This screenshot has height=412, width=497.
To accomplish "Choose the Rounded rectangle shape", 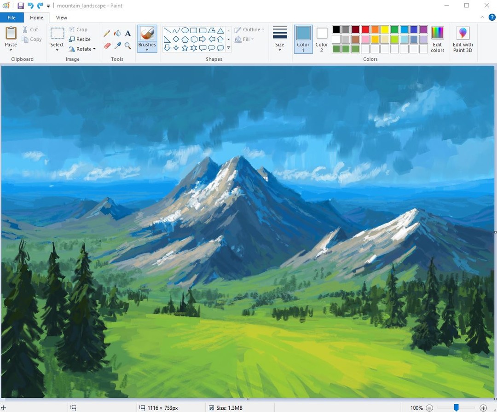I will [x=202, y=30].
